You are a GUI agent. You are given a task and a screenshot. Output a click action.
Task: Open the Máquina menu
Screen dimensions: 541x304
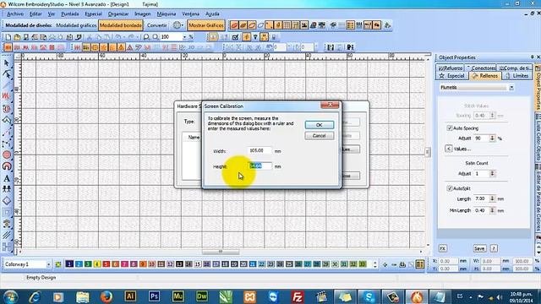[x=167, y=14]
